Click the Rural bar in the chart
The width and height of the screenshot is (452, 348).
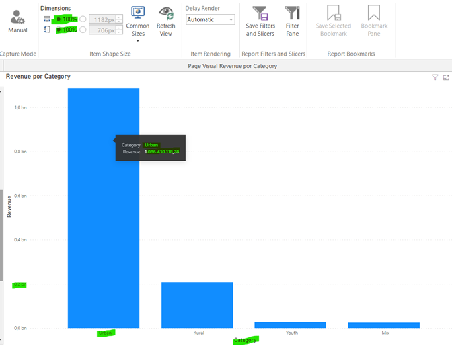click(197, 305)
